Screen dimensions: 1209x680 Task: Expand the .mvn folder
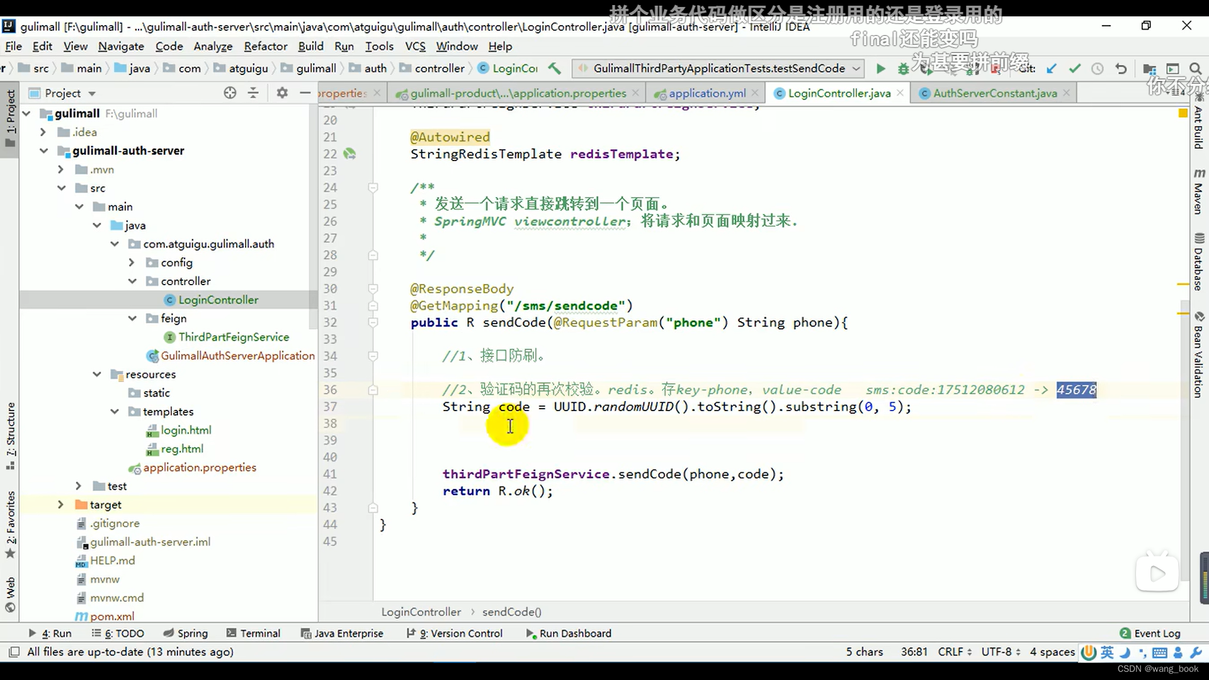coord(60,169)
